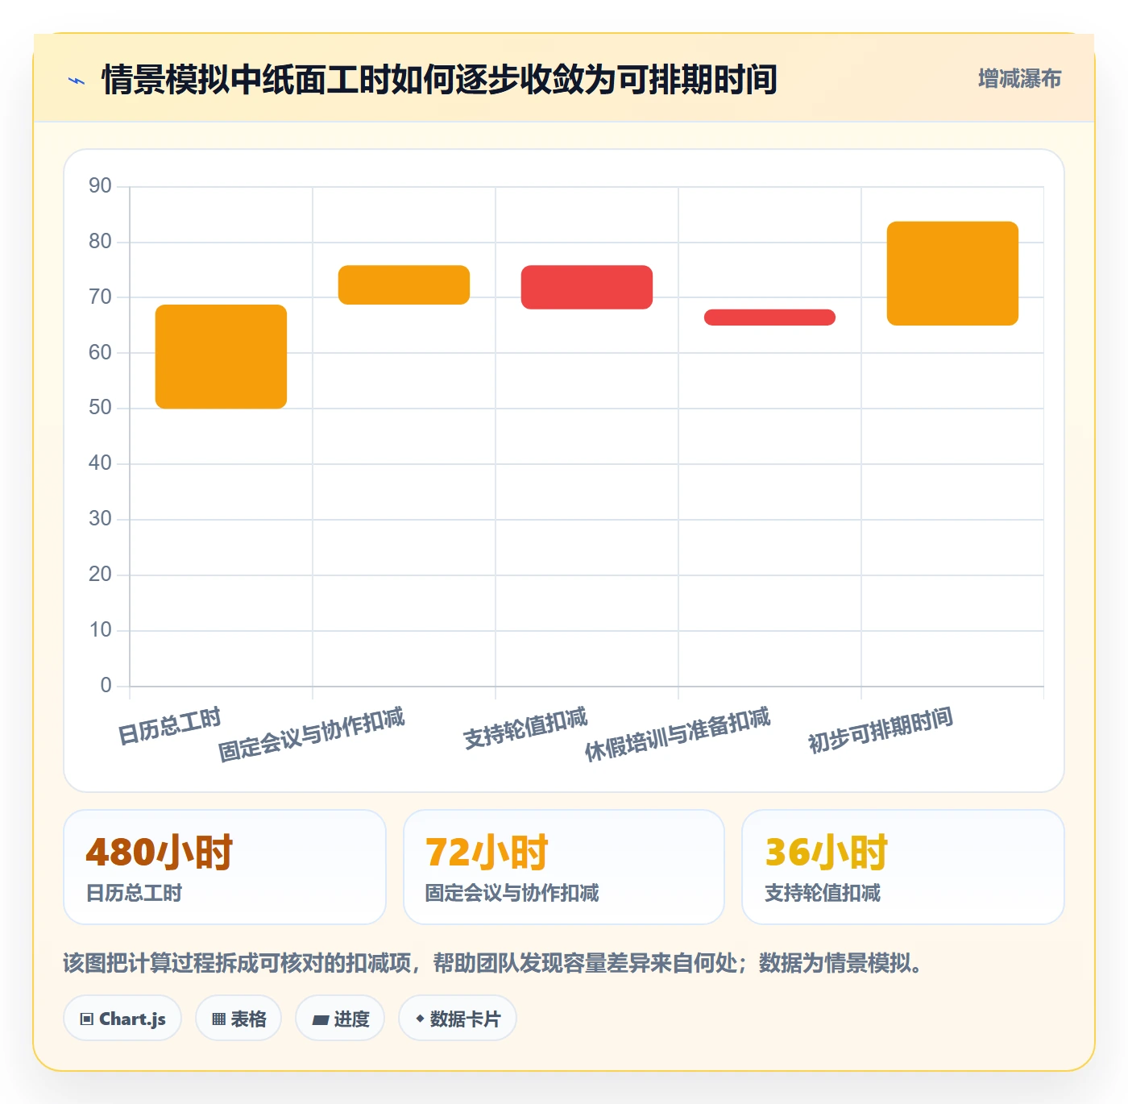This screenshot has height=1104, width=1128.
Task: Click the y-axis value 90
Action: pos(100,186)
